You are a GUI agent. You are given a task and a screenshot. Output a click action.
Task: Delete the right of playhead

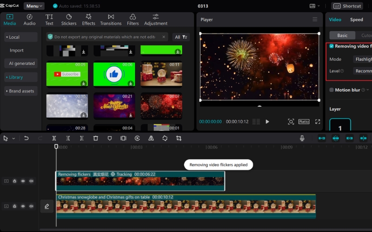[82, 138]
